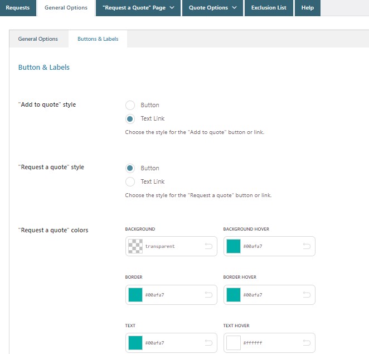Switch to the Requests tab
The height and width of the screenshot is (354, 369).
tap(18, 8)
